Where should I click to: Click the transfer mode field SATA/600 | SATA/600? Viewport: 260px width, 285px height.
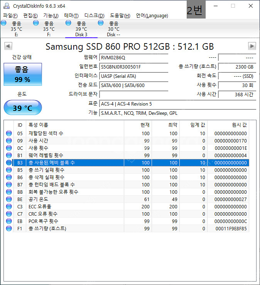[133, 85]
